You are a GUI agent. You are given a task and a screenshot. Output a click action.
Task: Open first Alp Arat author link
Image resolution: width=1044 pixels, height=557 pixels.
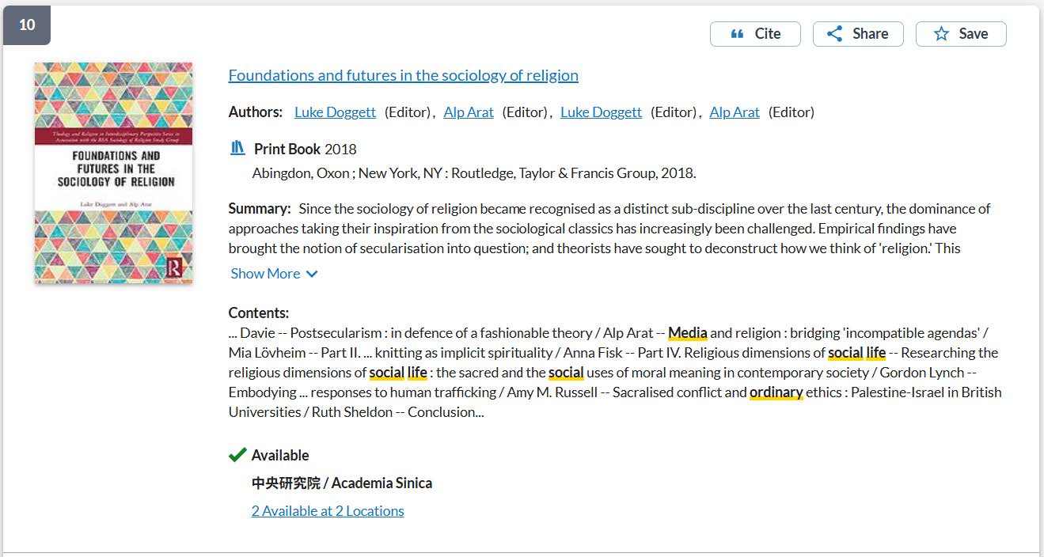pyautogui.click(x=469, y=112)
